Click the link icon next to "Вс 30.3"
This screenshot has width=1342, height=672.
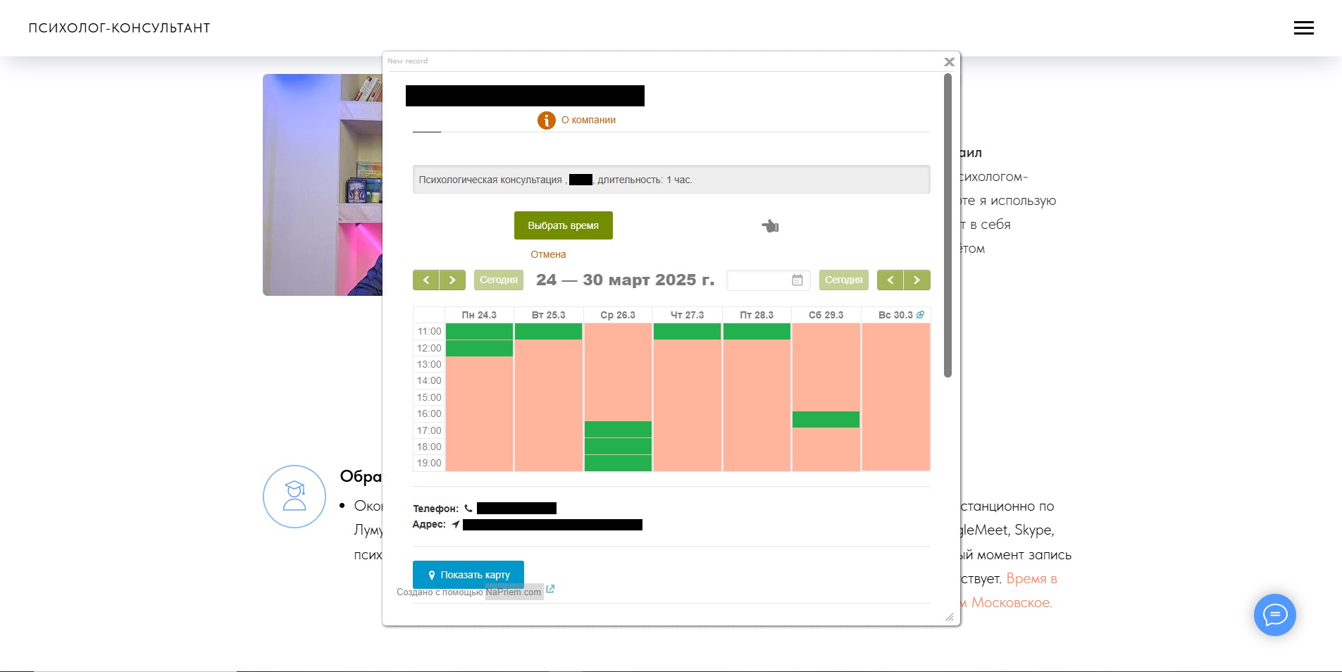[920, 315]
